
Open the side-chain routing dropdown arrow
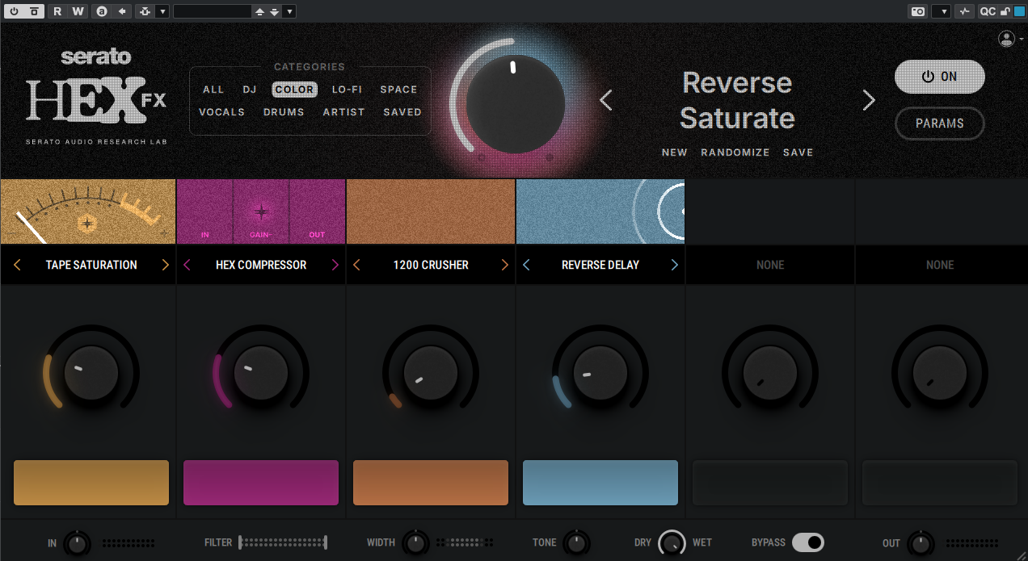[162, 11]
